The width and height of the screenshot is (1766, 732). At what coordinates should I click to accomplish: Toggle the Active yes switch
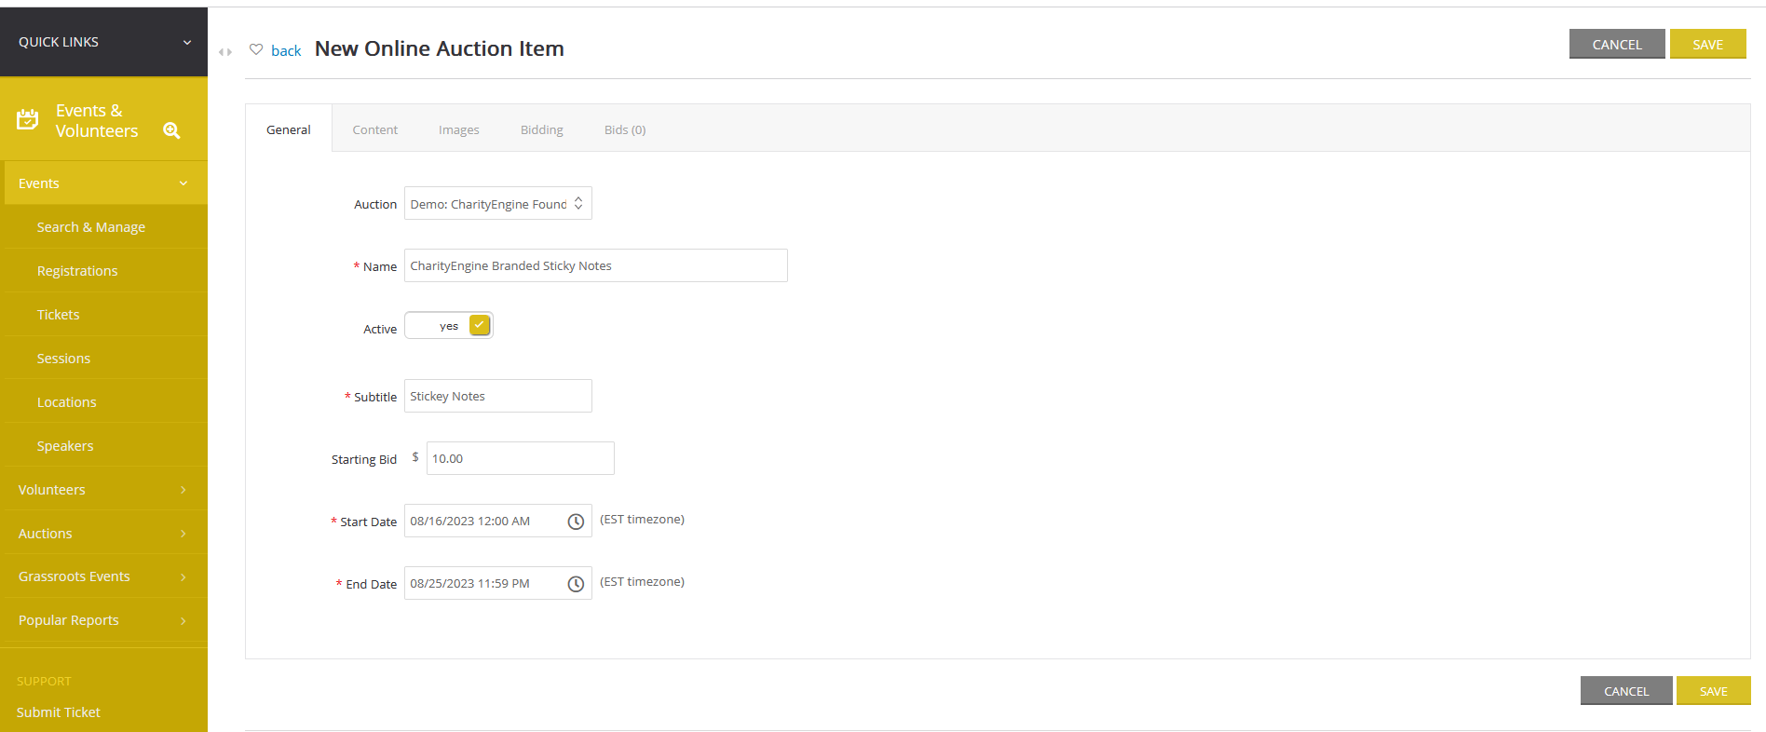tap(449, 326)
